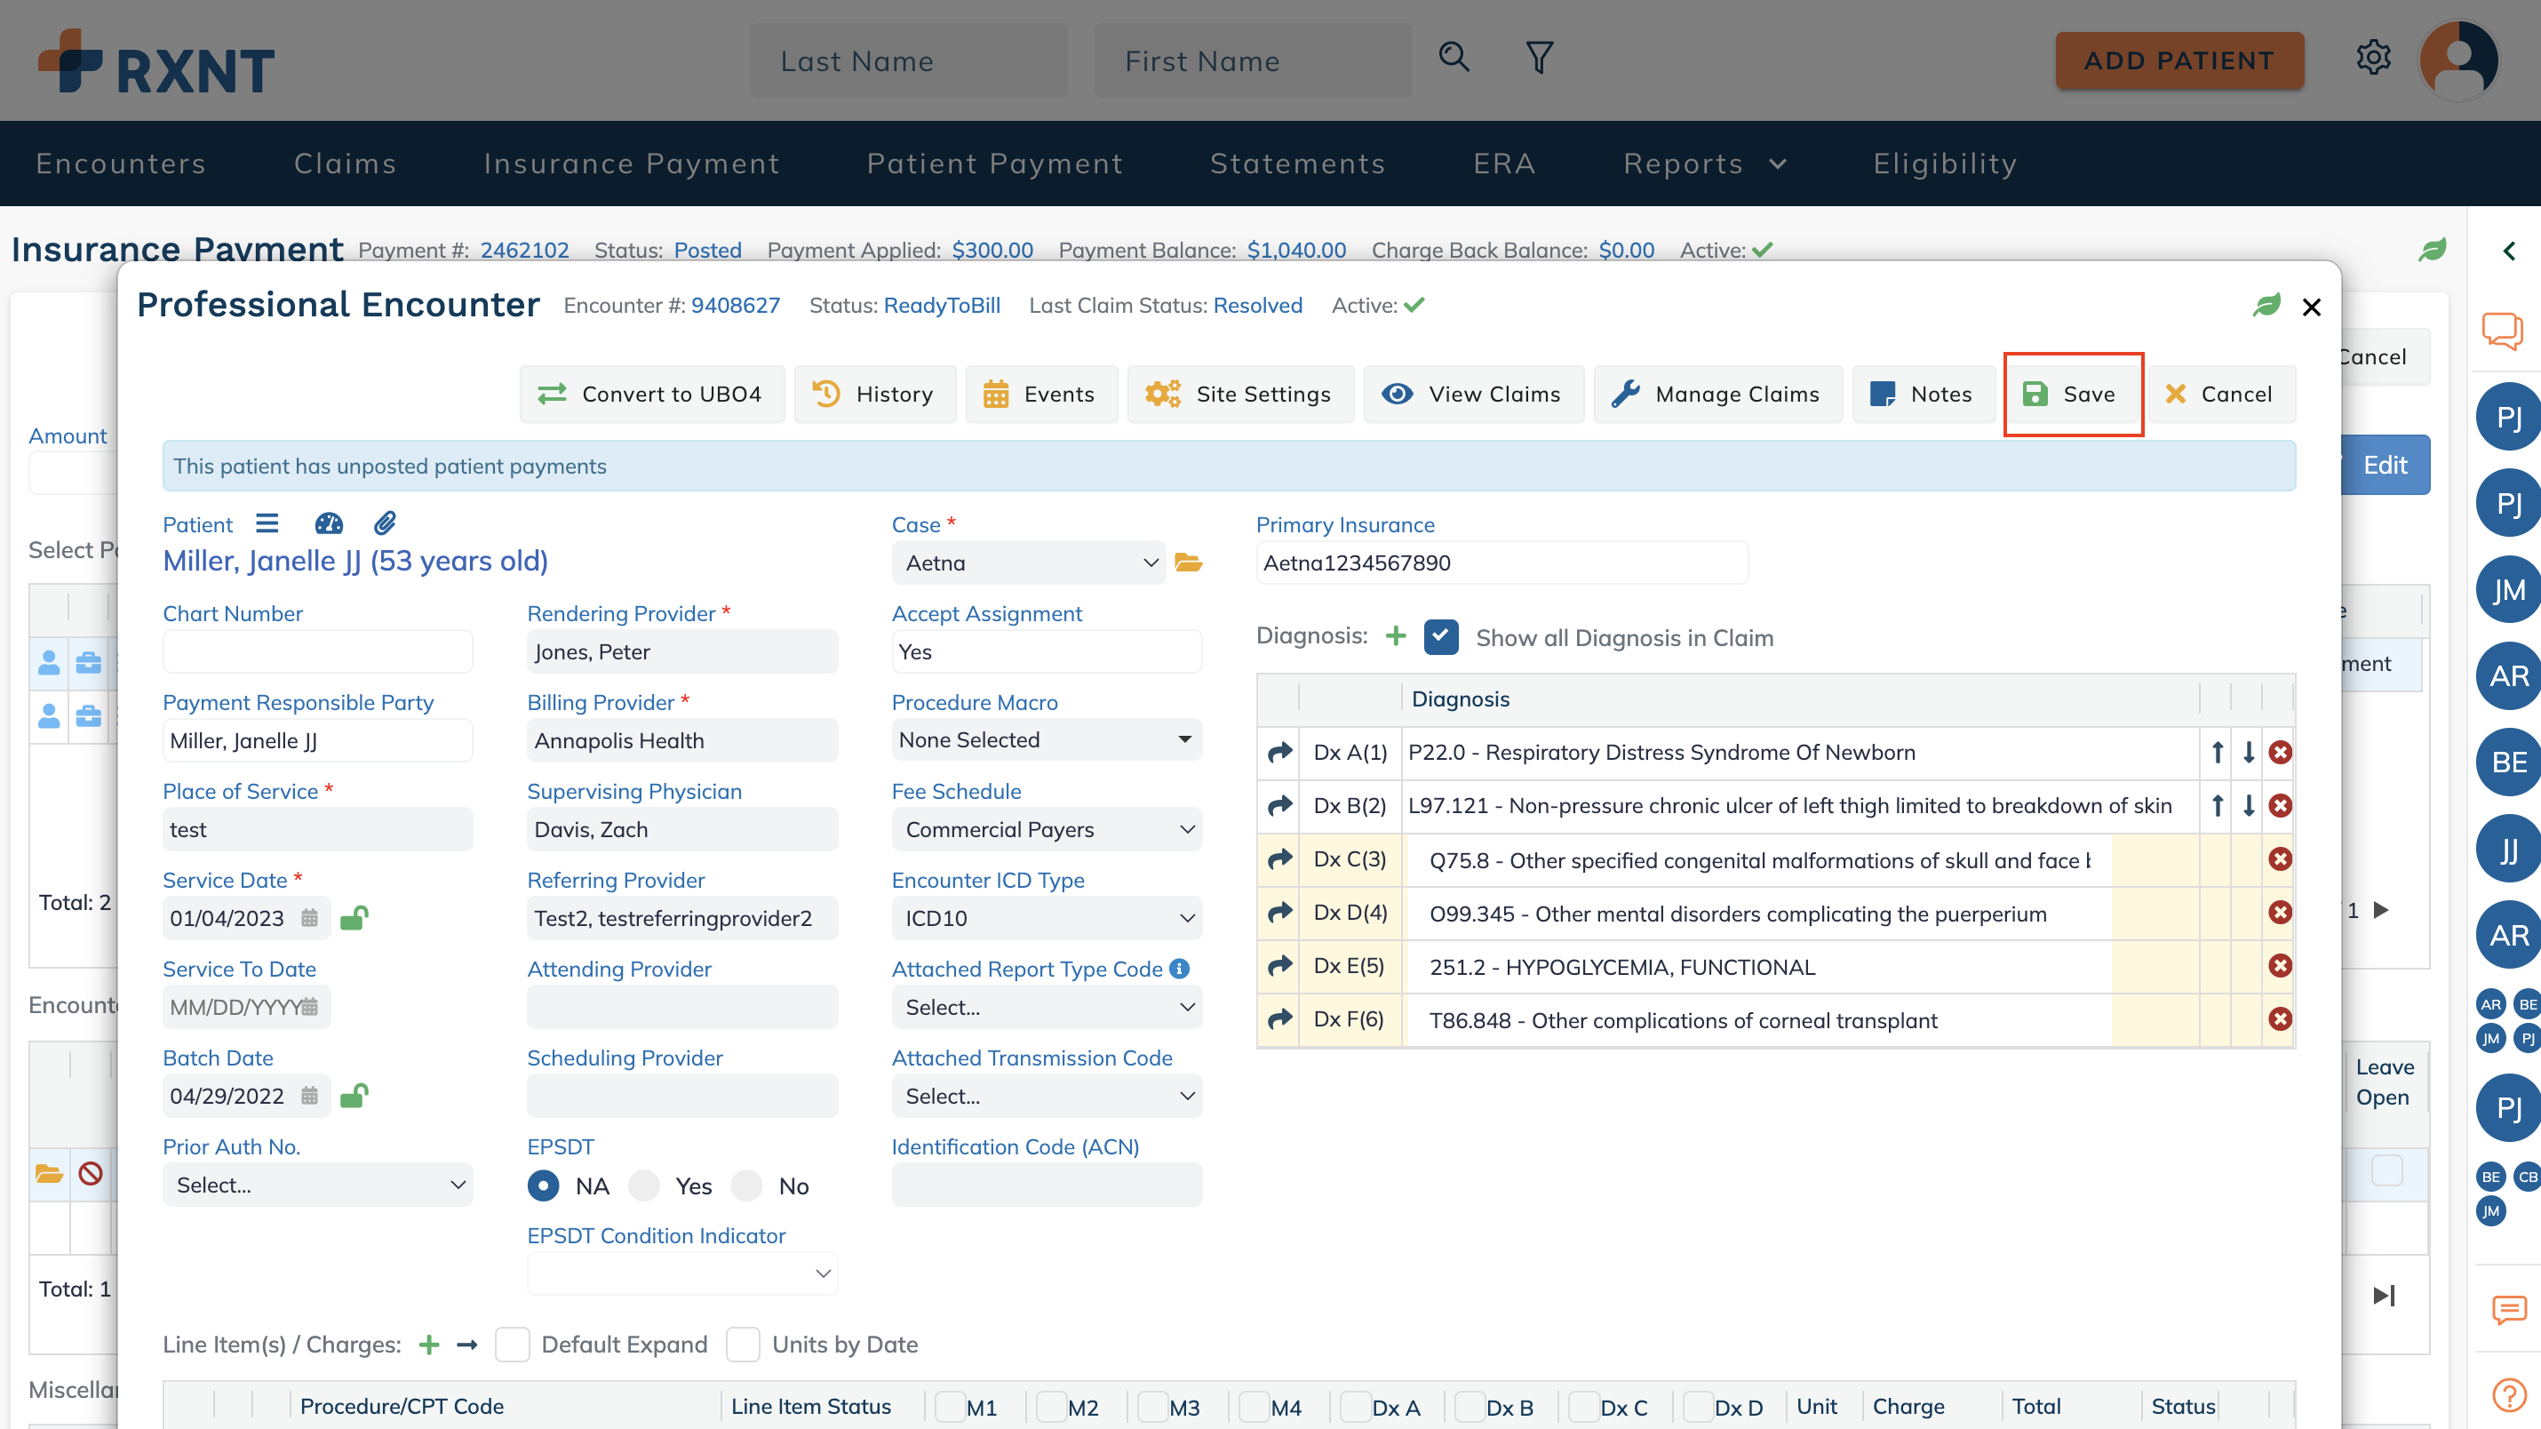Image resolution: width=2541 pixels, height=1429 pixels.
Task: Check the M3 column checkbox
Action: coord(1152,1406)
